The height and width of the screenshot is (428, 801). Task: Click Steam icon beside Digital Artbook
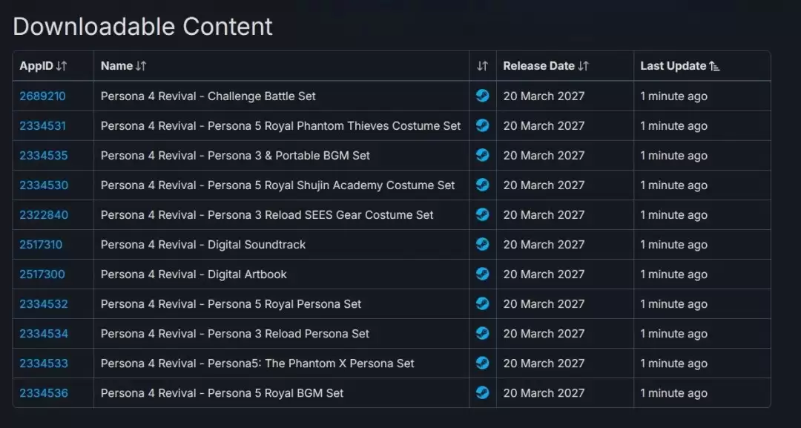click(483, 274)
